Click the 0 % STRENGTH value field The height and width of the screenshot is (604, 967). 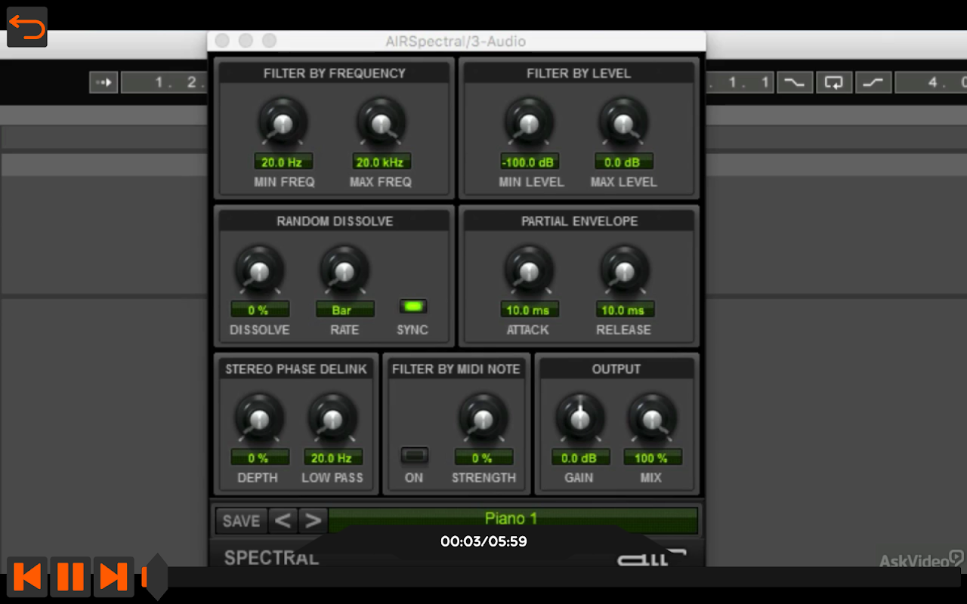coord(483,458)
